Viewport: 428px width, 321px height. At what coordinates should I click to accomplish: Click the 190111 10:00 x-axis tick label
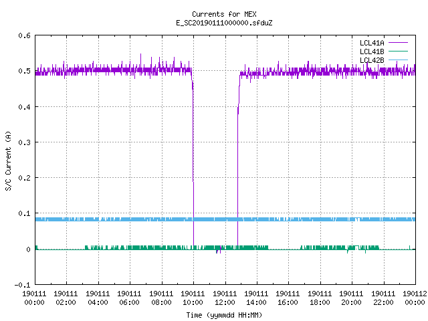pyautogui.click(x=193, y=298)
